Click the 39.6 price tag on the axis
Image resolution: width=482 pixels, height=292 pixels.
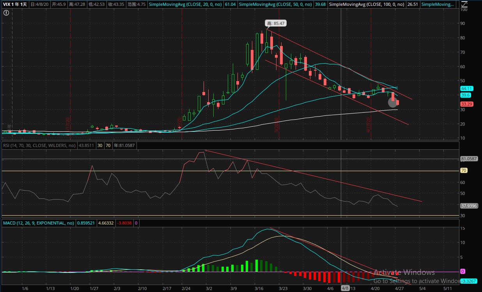pyautogui.click(x=466, y=95)
